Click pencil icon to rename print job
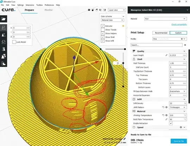The width and height of the screenshot is (190, 146). 125,139
